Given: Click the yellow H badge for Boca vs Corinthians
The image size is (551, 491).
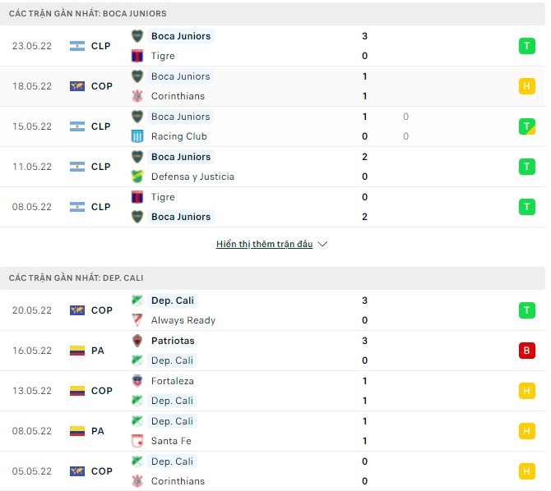Looking at the screenshot, I should [527, 86].
